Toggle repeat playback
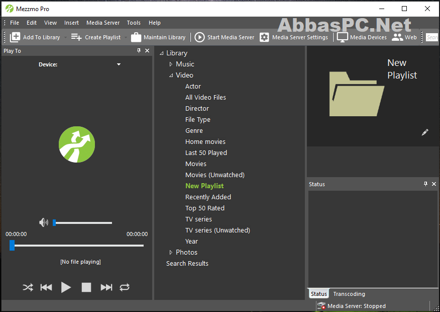Image resolution: width=440 pixels, height=312 pixels. [x=125, y=287]
